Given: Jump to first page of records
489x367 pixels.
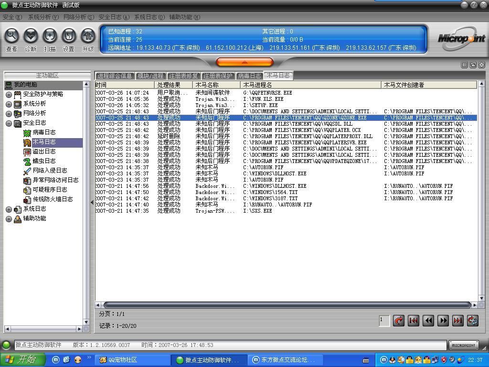Looking at the screenshot, I should click(413, 321).
